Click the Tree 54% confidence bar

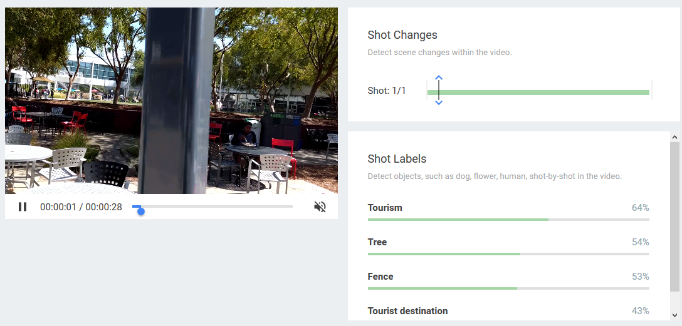[x=508, y=254]
